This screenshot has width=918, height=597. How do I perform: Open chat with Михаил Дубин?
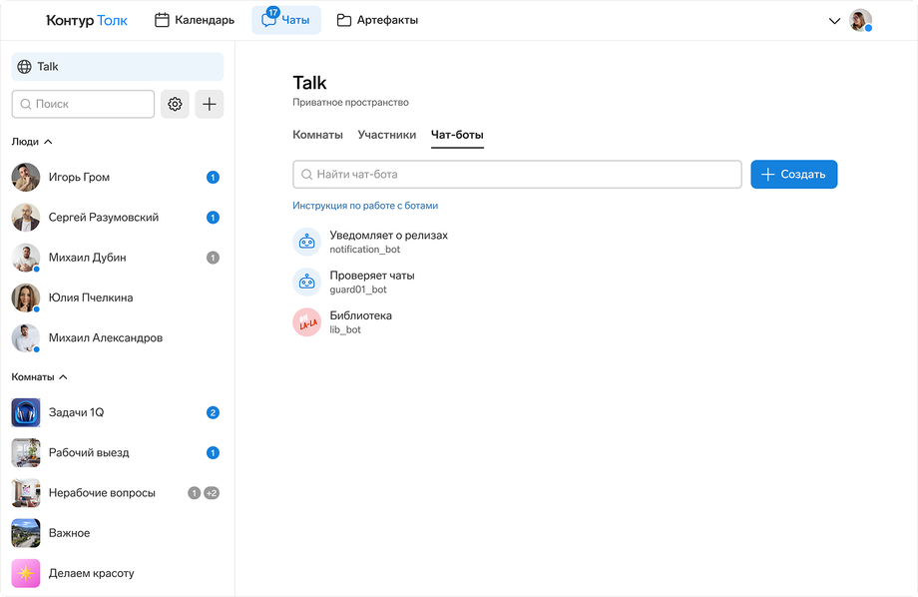point(118,258)
